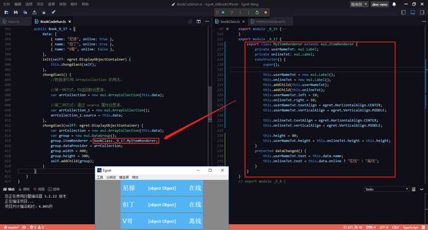Pause the debug session
This screenshot has width=428, height=230.
pos(223,12)
